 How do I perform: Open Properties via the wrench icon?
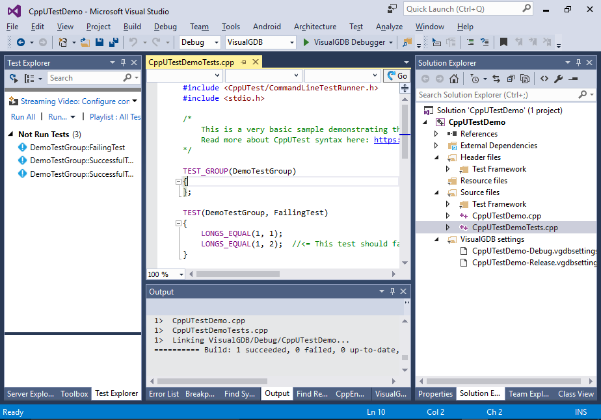(x=559, y=79)
